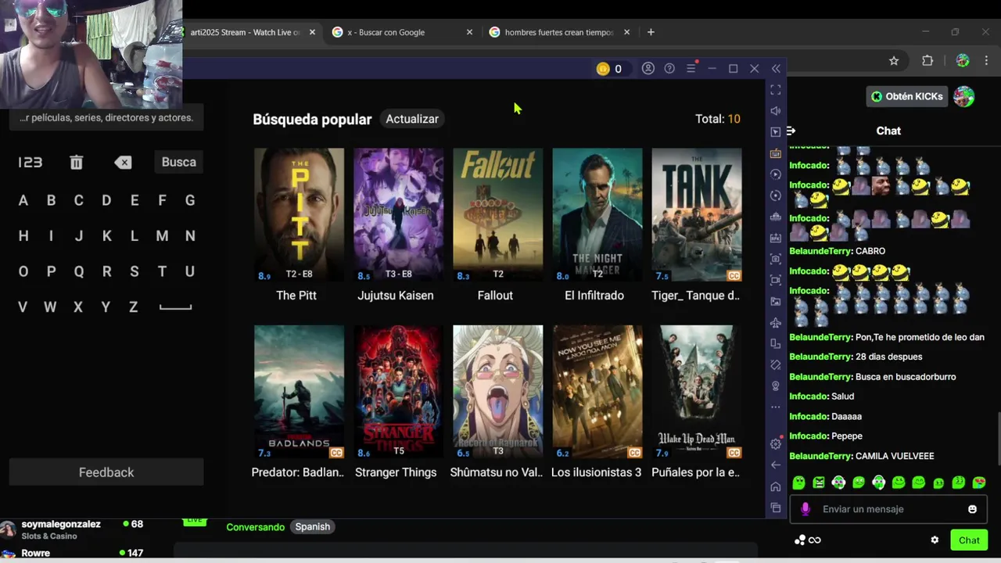Open the Stranger Things poster
The width and height of the screenshot is (1001, 563).
[x=398, y=392]
